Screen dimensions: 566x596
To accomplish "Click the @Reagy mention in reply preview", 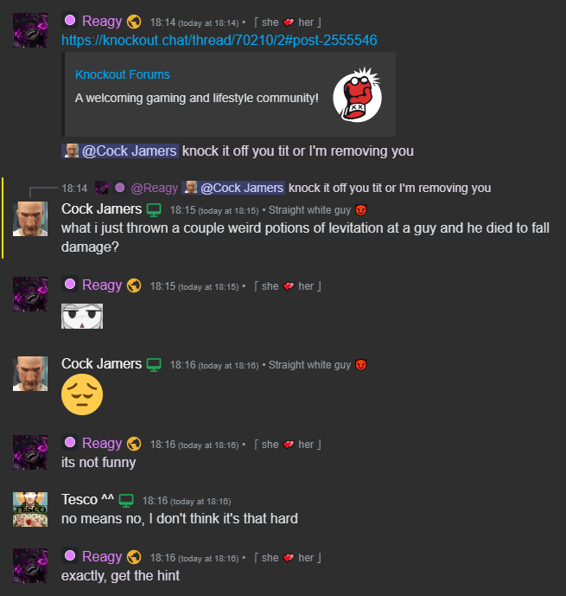I will [x=154, y=188].
